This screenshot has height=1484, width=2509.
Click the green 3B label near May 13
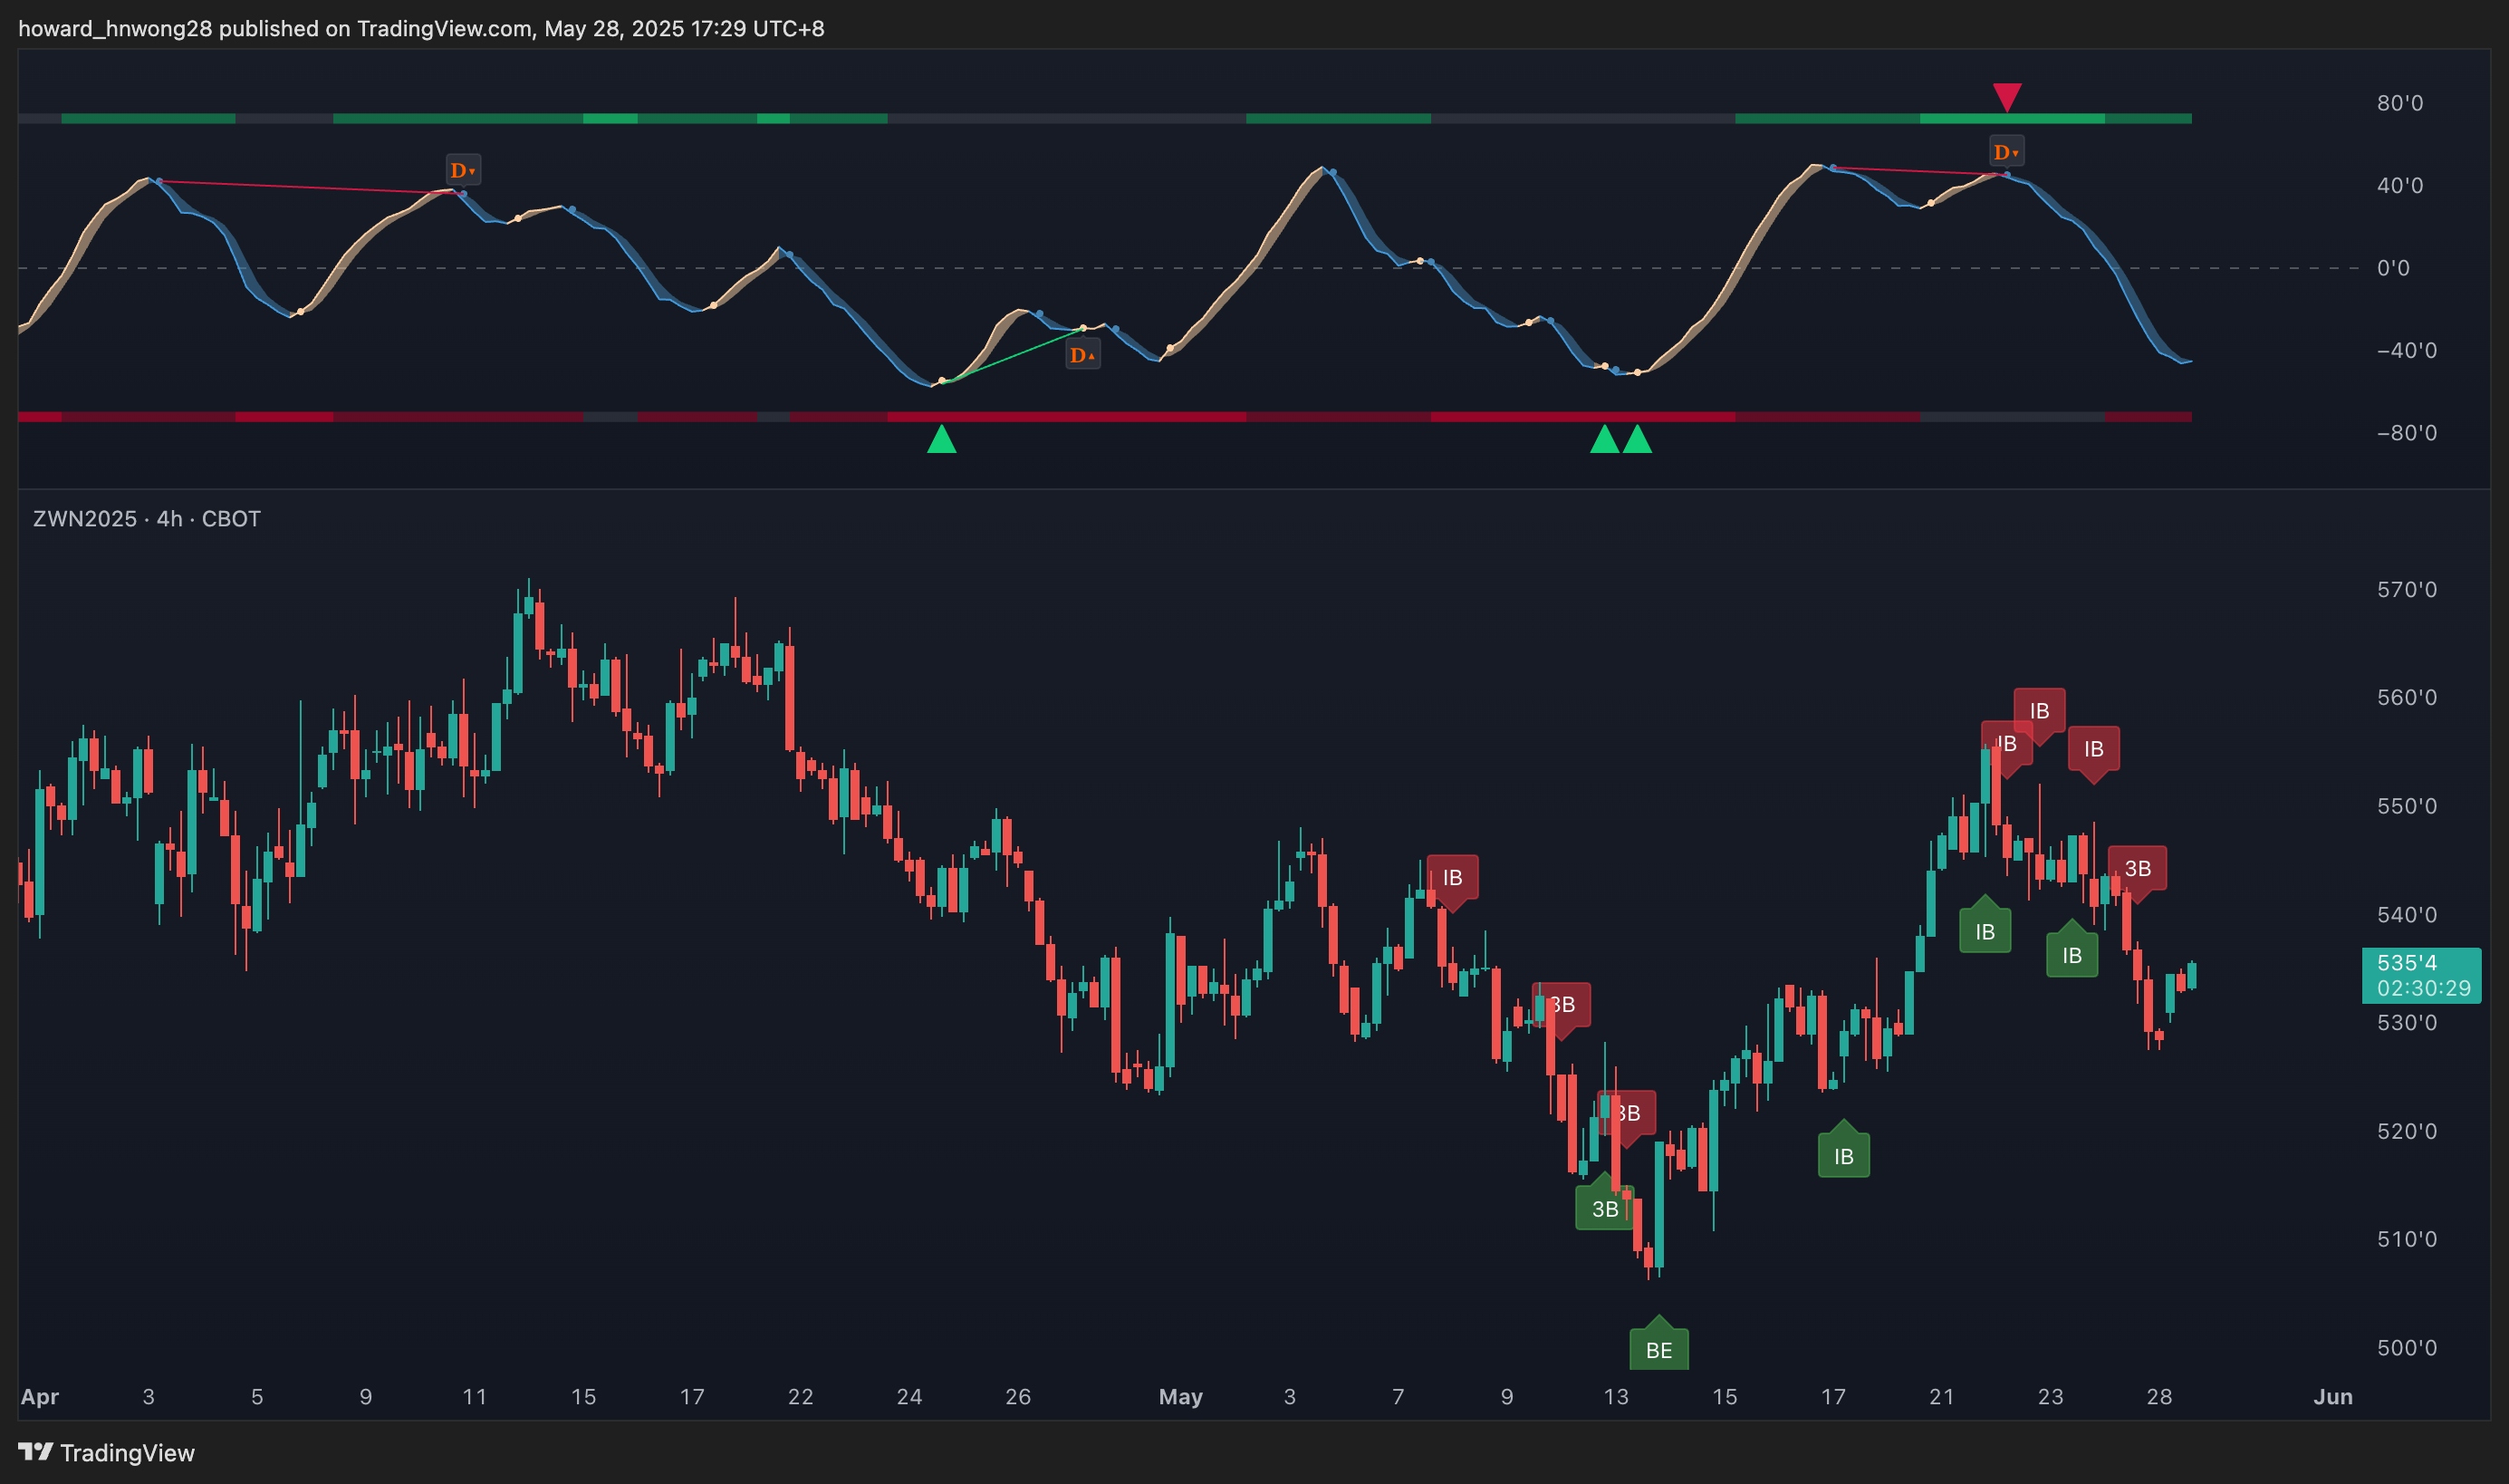tap(1603, 1208)
